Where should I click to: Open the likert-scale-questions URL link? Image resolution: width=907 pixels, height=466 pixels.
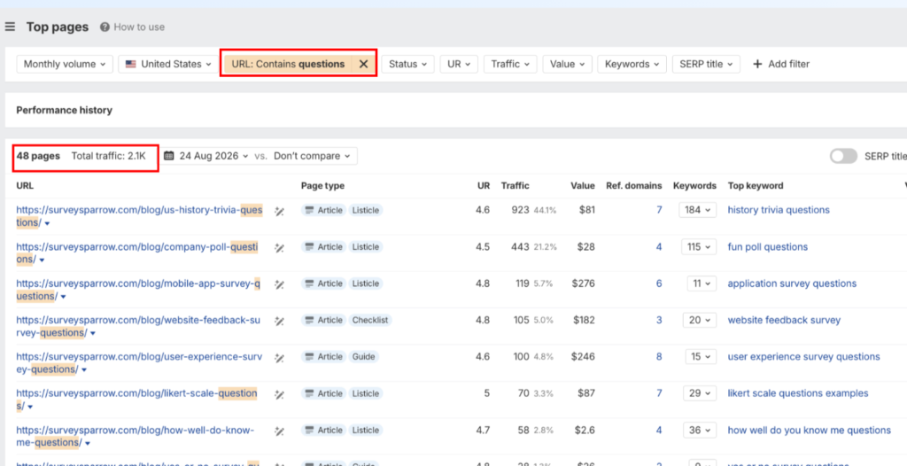coord(137,400)
